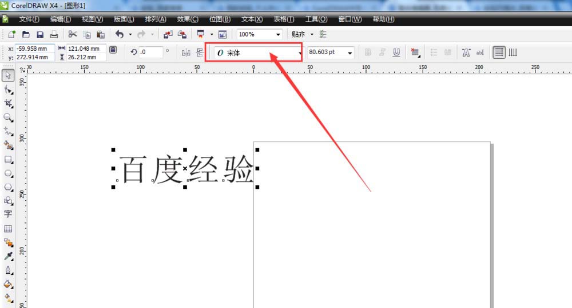Open Character Formatting icon

pyautogui.click(x=466, y=52)
